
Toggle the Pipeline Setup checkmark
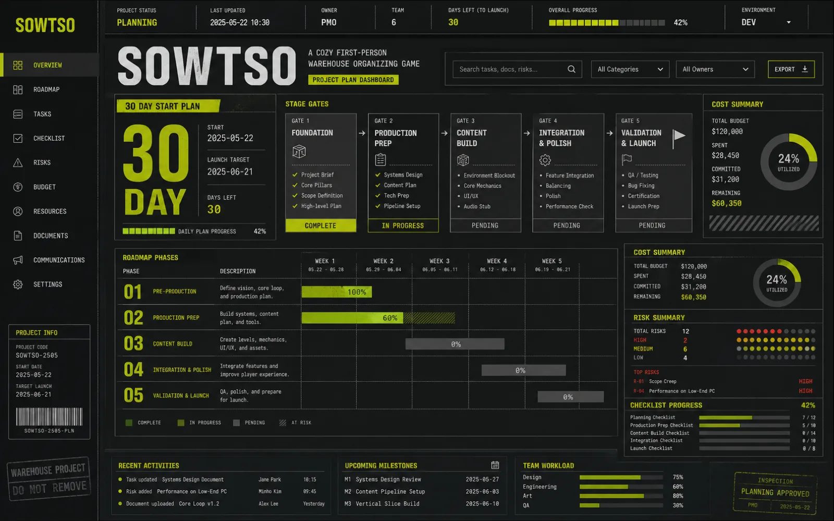click(378, 206)
